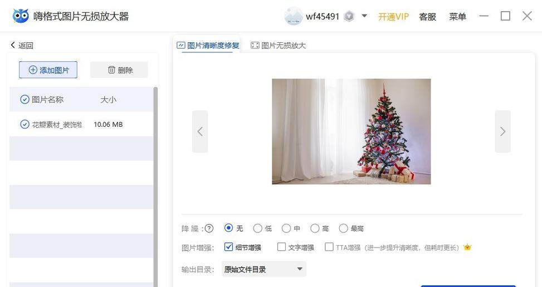542x287 pixels.
Task: Click the 添加图片 button
Action: pos(48,70)
